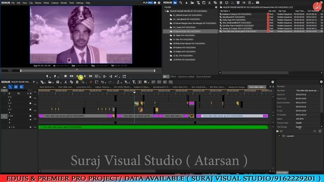Toggle video mute on the 3 V track
The width and height of the screenshot is (324, 182).
tap(30, 103)
